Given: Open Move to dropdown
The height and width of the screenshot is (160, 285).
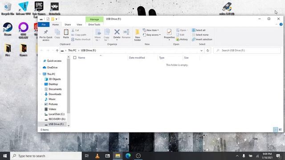Looking at the screenshot, I should pos(98,35).
